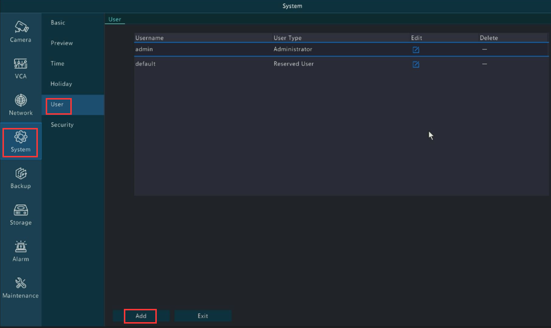The height and width of the screenshot is (328, 551).
Task: Click the System gear icon
Action: (x=21, y=137)
